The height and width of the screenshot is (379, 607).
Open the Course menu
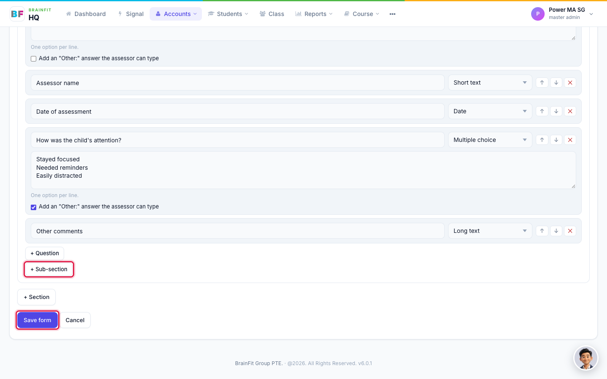(362, 14)
